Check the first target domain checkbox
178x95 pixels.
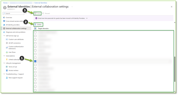(35, 32)
